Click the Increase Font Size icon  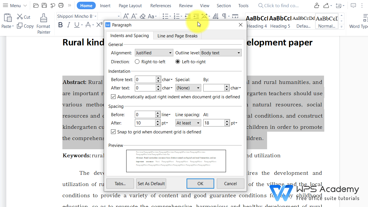(126, 16)
